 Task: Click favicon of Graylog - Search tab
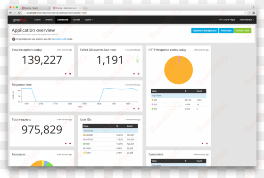click(x=23, y=8)
